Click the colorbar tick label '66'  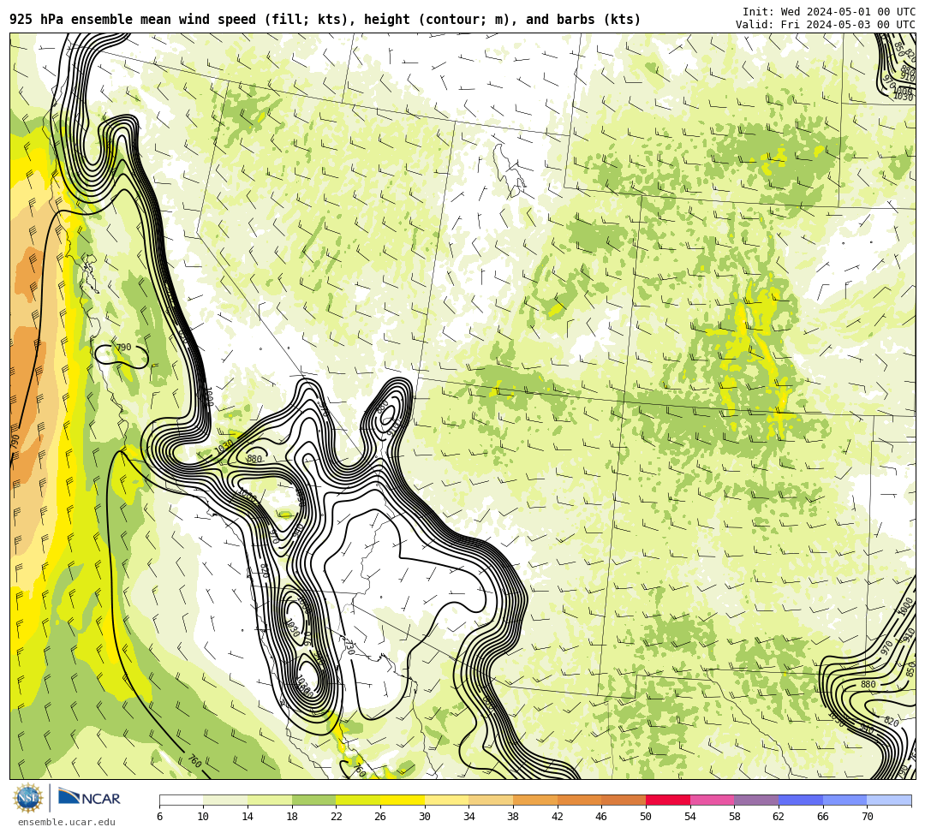[x=823, y=817]
